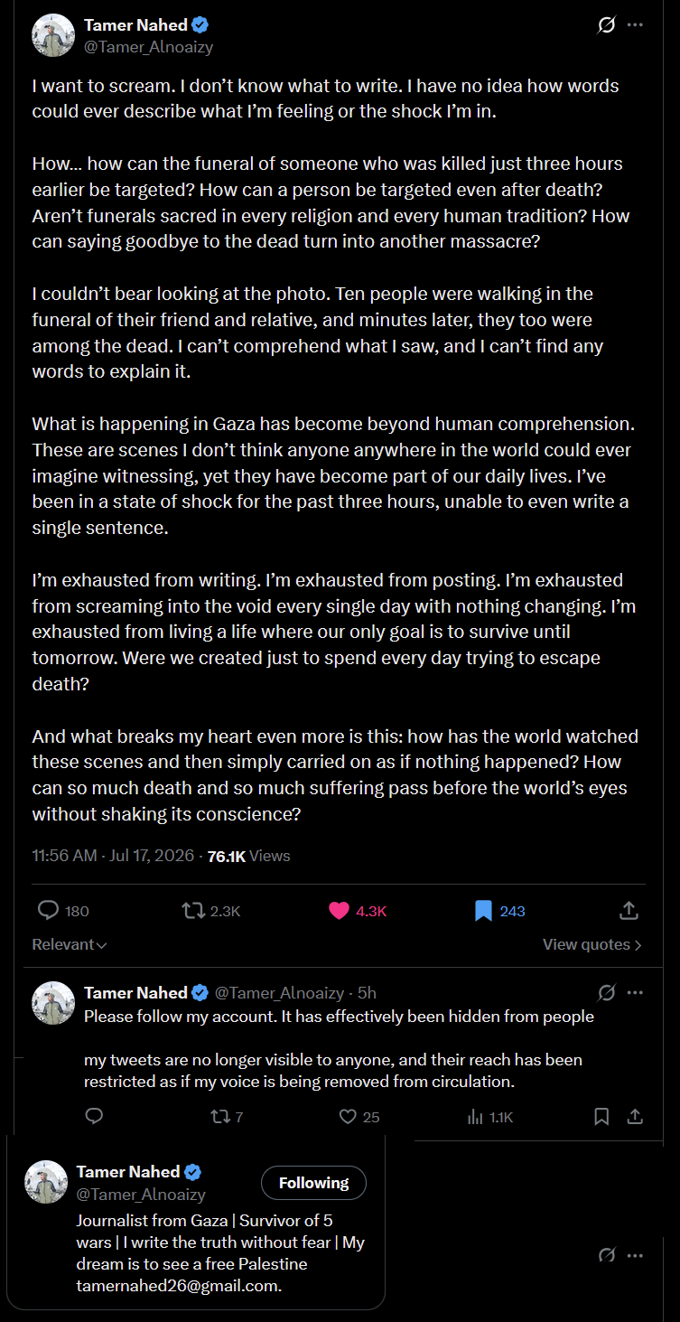The height and width of the screenshot is (1322, 680).
Task: Open reply box on the reply tweet
Action: pyautogui.click(x=94, y=1117)
